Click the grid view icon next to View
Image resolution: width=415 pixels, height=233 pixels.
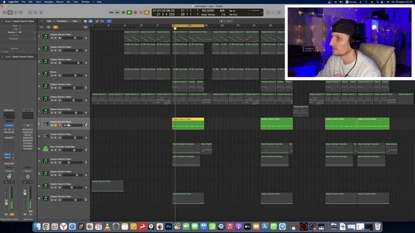pos(85,21)
